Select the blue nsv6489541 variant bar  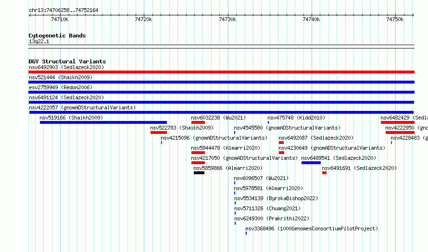point(311,163)
